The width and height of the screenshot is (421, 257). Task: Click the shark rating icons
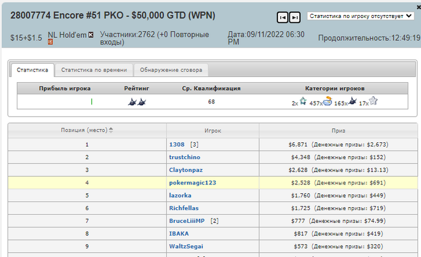pos(137,102)
